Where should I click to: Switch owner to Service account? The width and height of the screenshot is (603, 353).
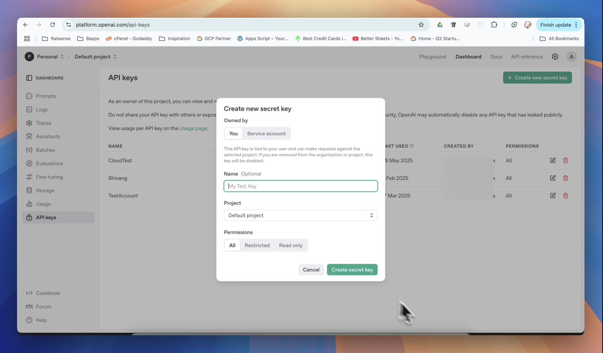(x=266, y=134)
